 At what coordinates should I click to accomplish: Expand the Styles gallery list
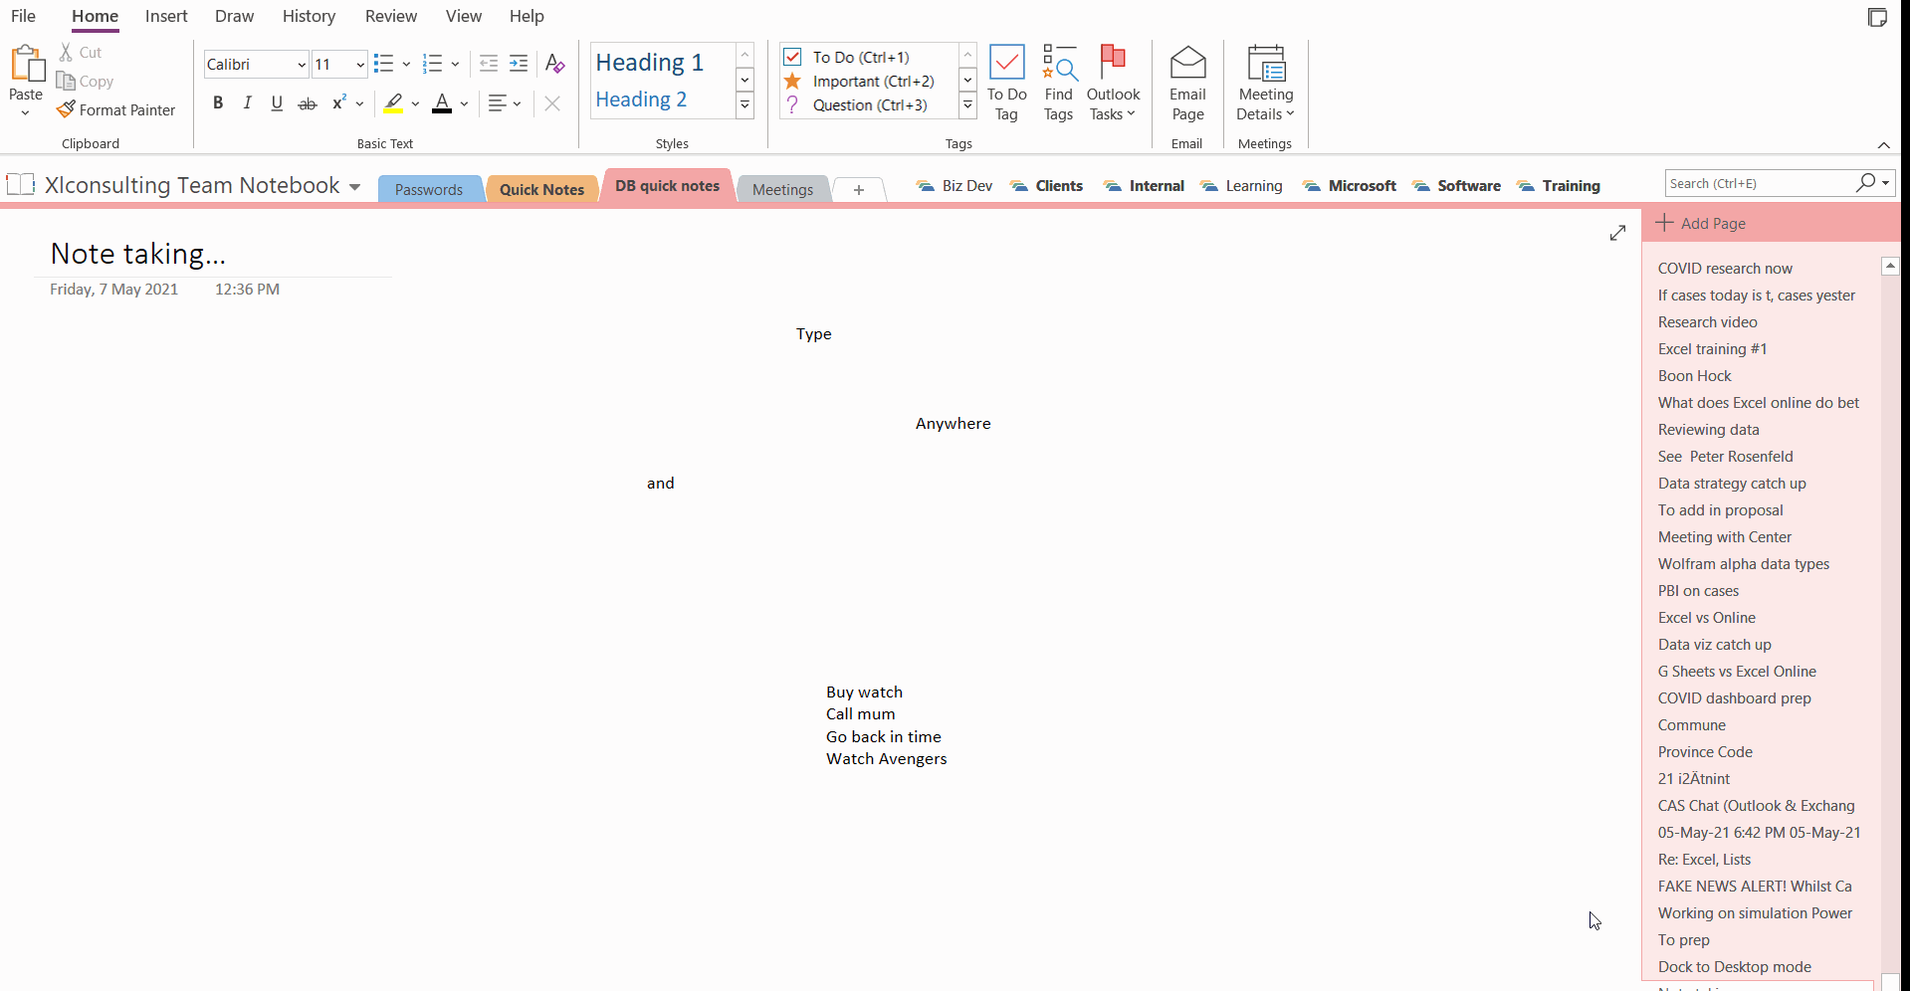744,105
